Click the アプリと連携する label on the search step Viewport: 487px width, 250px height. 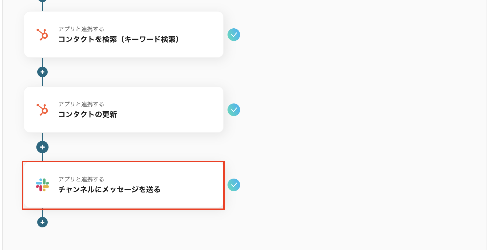pyautogui.click(x=81, y=29)
